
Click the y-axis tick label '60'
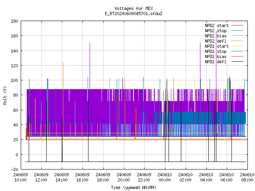tap(16, 110)
